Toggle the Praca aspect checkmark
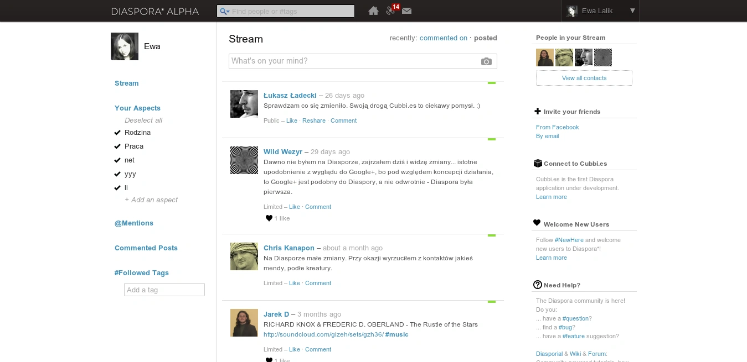The width and height of the screenshot is (747, 362). tap(117, 146)
